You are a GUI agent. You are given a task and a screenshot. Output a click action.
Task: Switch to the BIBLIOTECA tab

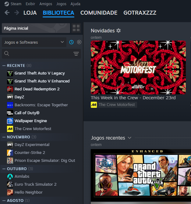pos(58,13)
